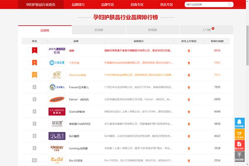The height and width of the screenshot is (166, 249).
Task: Open the Clarins row brand description text
Action: click(138, 112)
